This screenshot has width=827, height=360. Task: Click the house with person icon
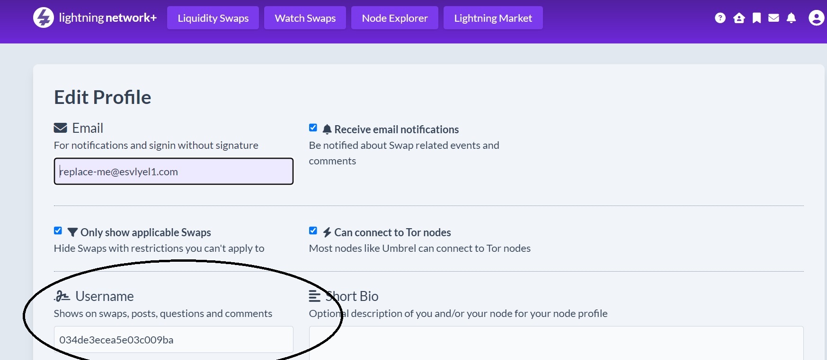tap(739, 18)
